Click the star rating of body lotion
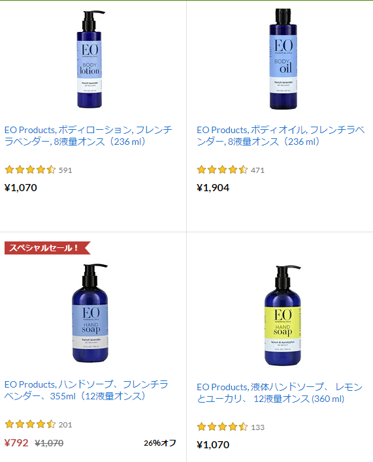Image resolution: width=373 pixels, height=462 pixels. pyautogui.click(x=30, y=170)
